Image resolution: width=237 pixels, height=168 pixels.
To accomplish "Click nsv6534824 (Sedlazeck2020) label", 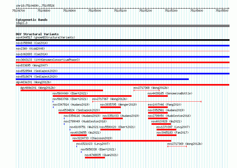I will pyautogui.click(x=79, y=110).
